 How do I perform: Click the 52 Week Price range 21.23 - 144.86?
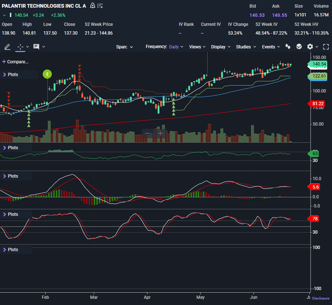[99, 33]
